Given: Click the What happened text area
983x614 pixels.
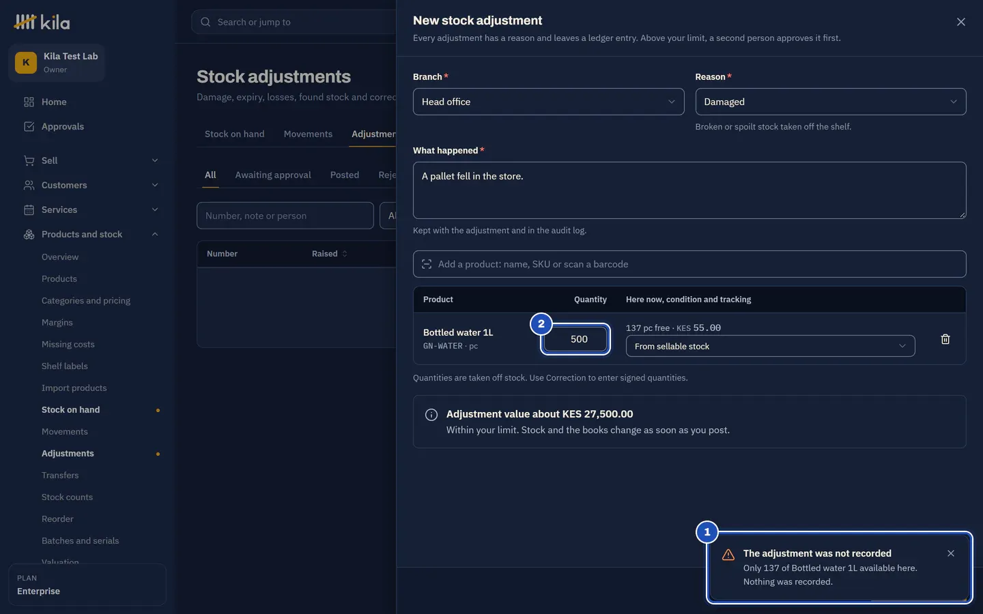Looking at the screenshot, I should [x=689, y=190].
